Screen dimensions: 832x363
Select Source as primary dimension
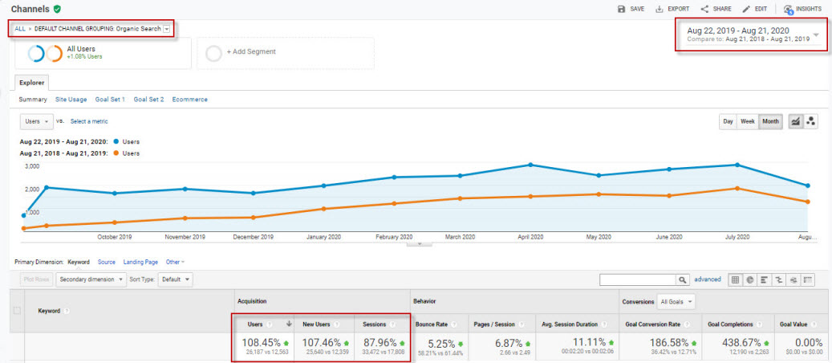pos(106,262)
